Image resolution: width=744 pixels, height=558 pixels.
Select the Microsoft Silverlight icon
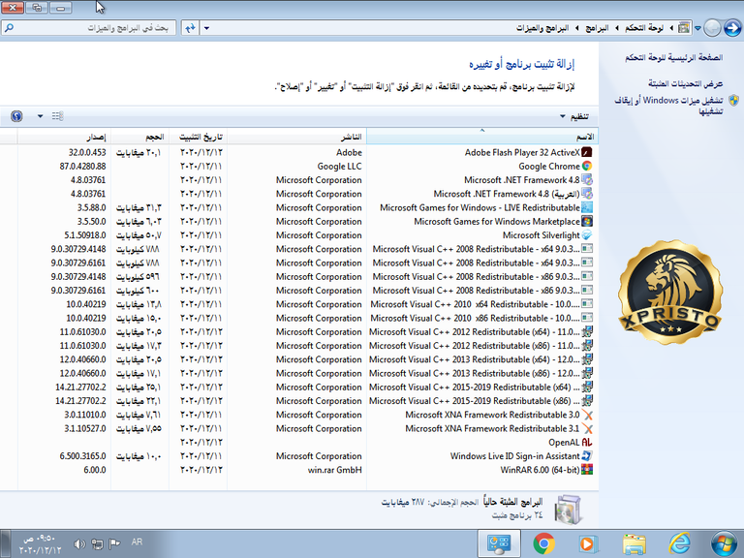(x=587, y=234)
